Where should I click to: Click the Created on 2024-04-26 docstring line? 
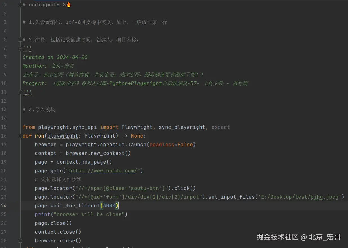55,57
